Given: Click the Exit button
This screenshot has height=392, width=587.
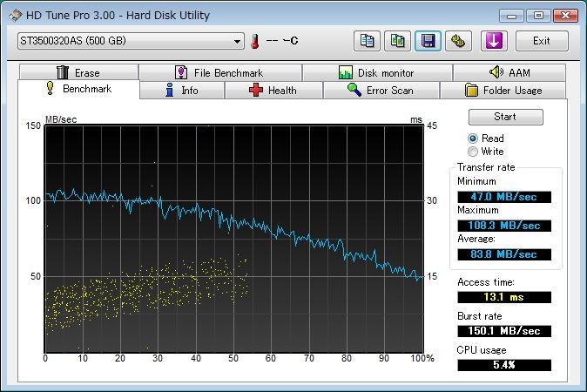Looking at the screenshot, I should [x=541, y=41].
